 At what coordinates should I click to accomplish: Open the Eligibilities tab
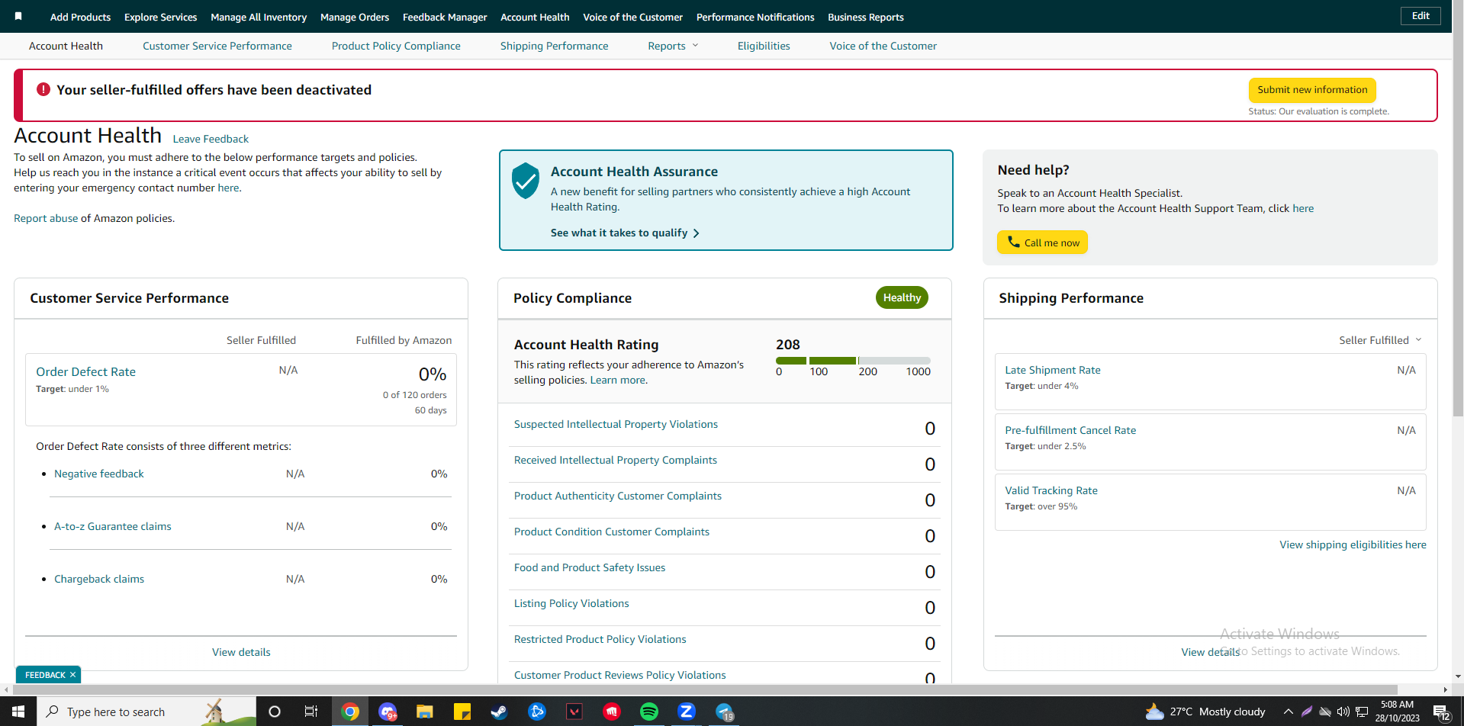764,46
